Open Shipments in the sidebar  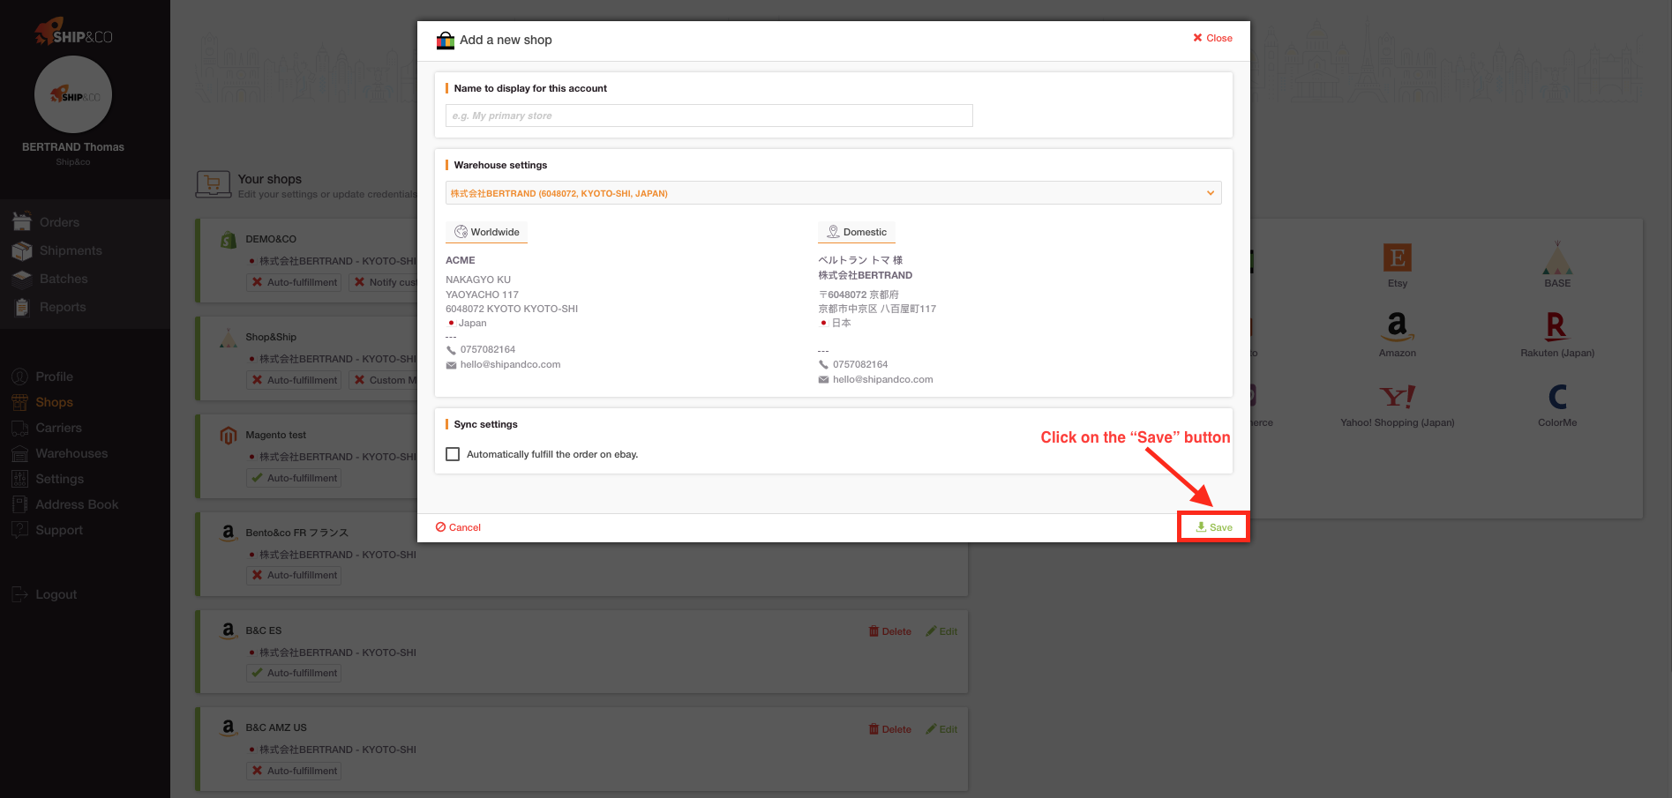coord(71,250)
